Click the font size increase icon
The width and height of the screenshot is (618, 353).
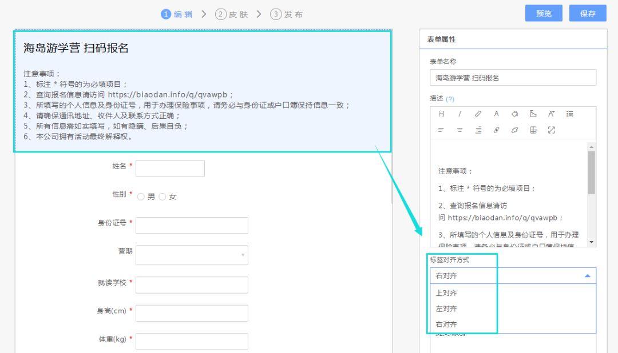click(x=551, y=114)
